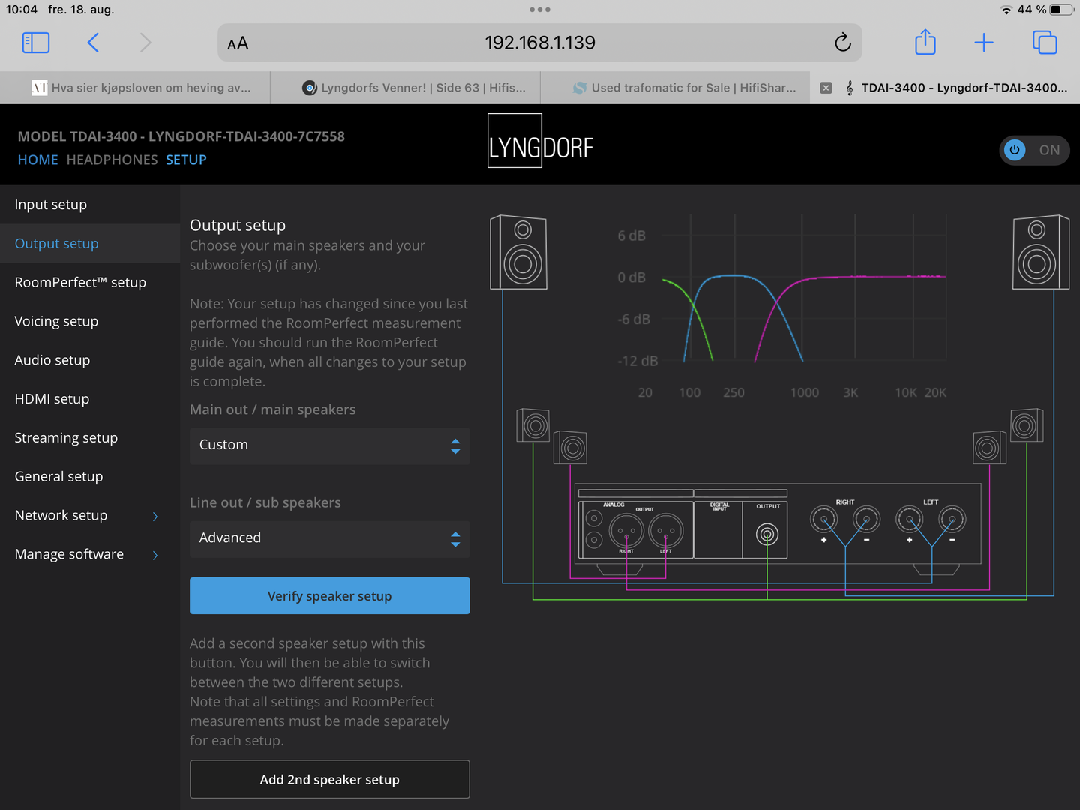
Task: Switch to Lyngdorfs Venner browser tab
Action: click(405, 88)
